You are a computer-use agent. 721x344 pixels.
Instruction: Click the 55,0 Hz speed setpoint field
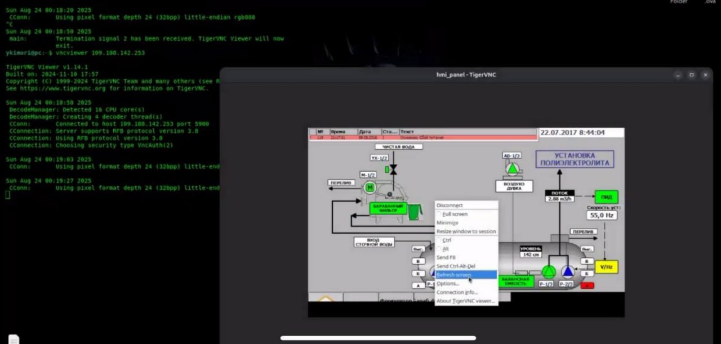coord(602,215)
